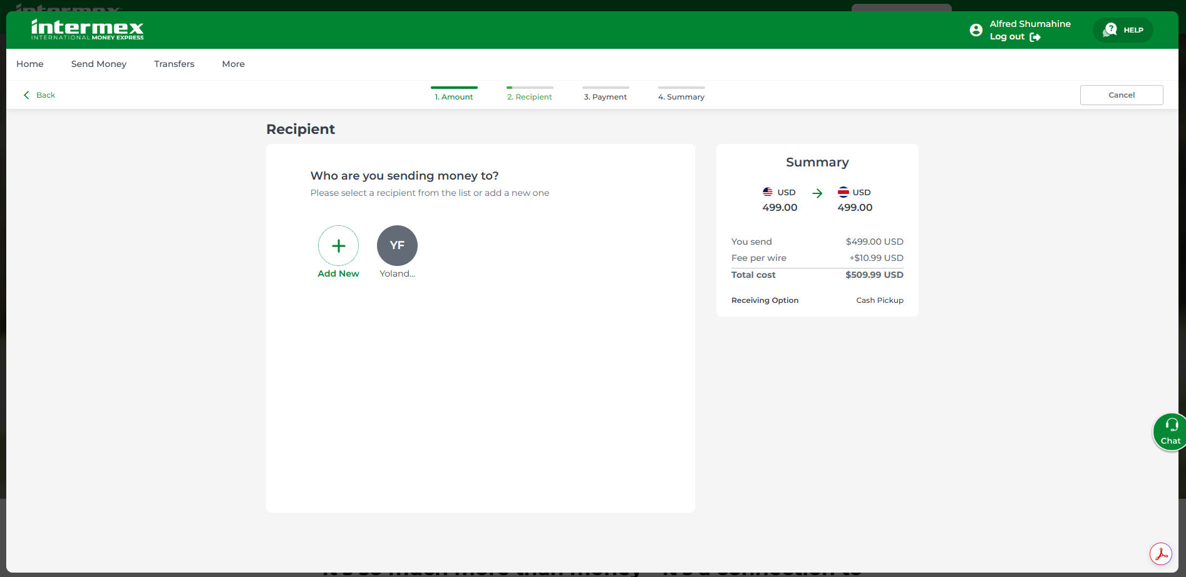Expand the More menu
The height and width of the screenshot is (577, 1186).
pyautogui.click(x=233, y=64)
